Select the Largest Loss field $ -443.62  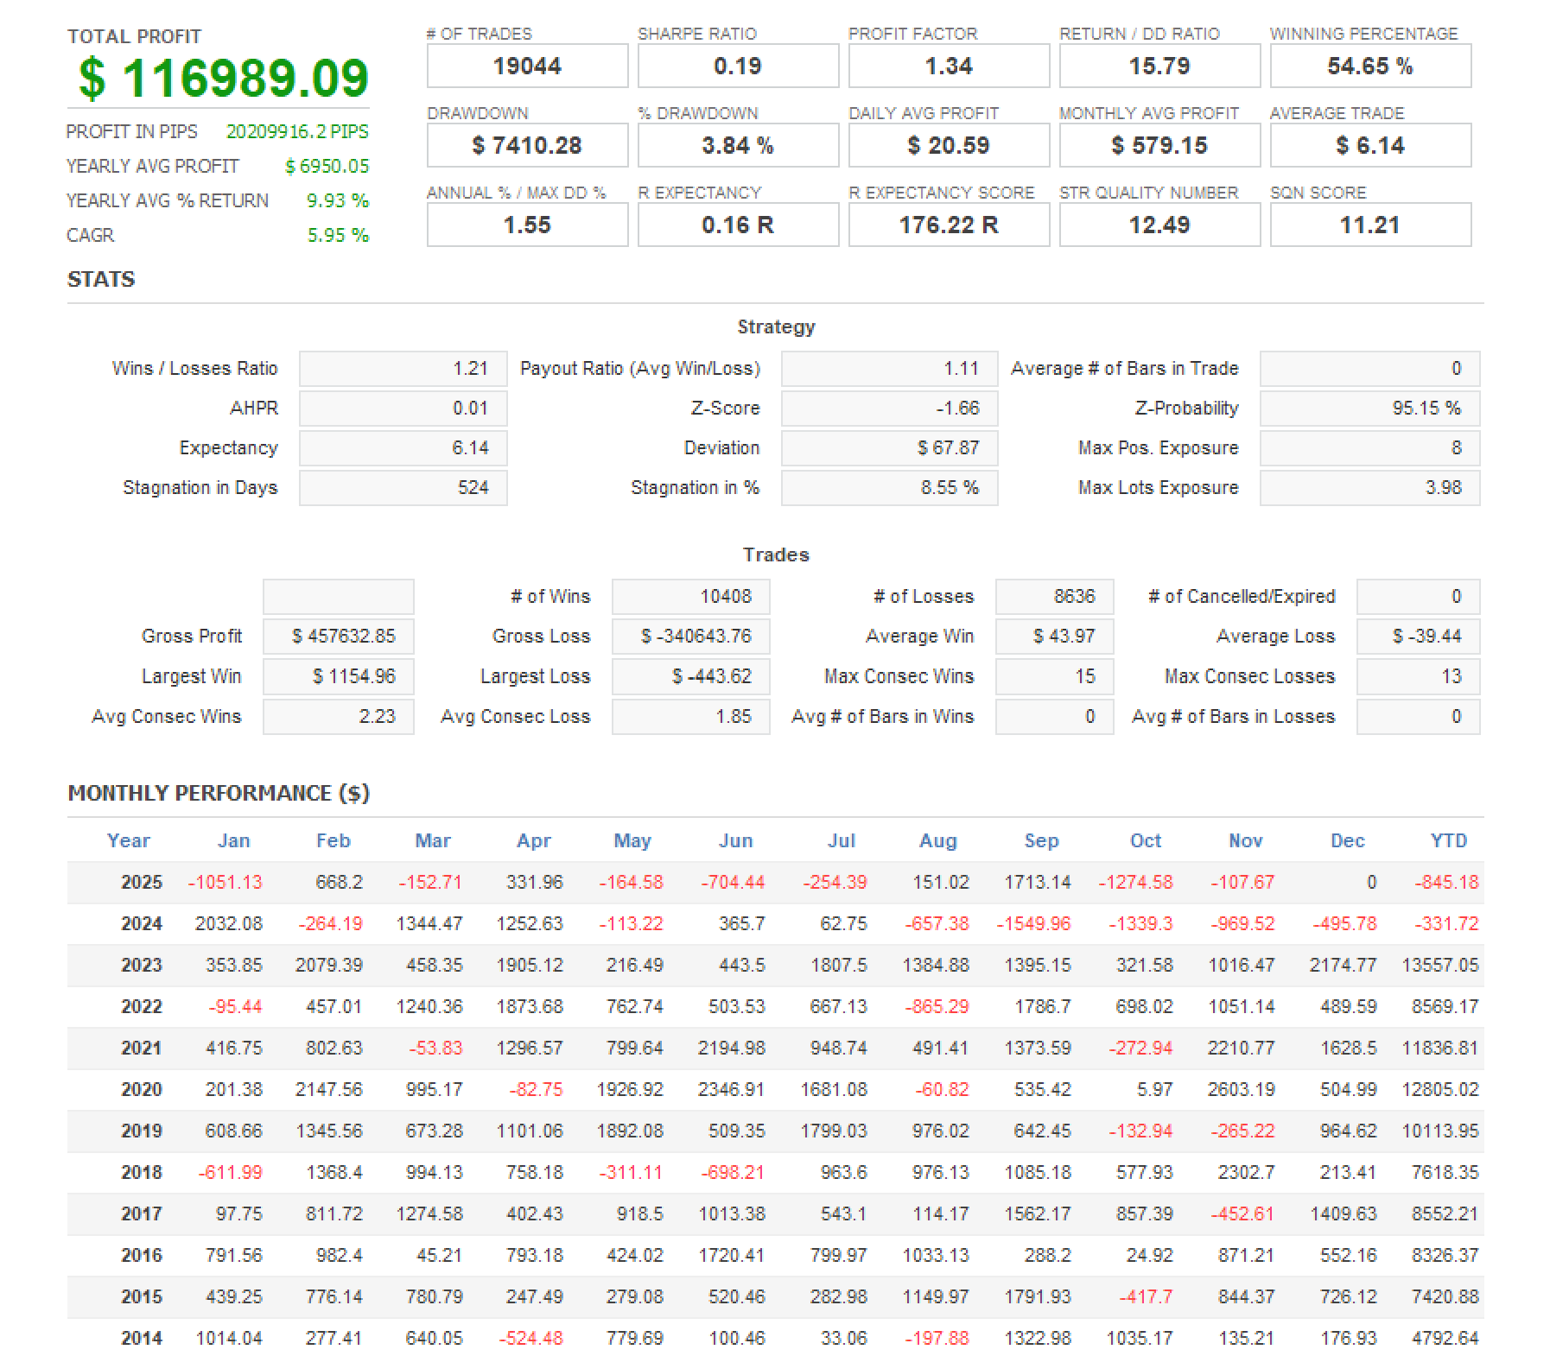coord(690,677)
